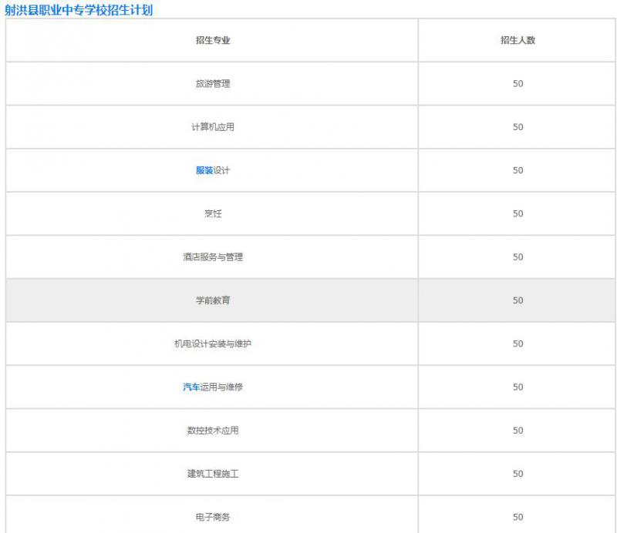The image size is (617, 533).
Task: Click the 旅游管理 major cell
Action: click(x=213, y=83)
